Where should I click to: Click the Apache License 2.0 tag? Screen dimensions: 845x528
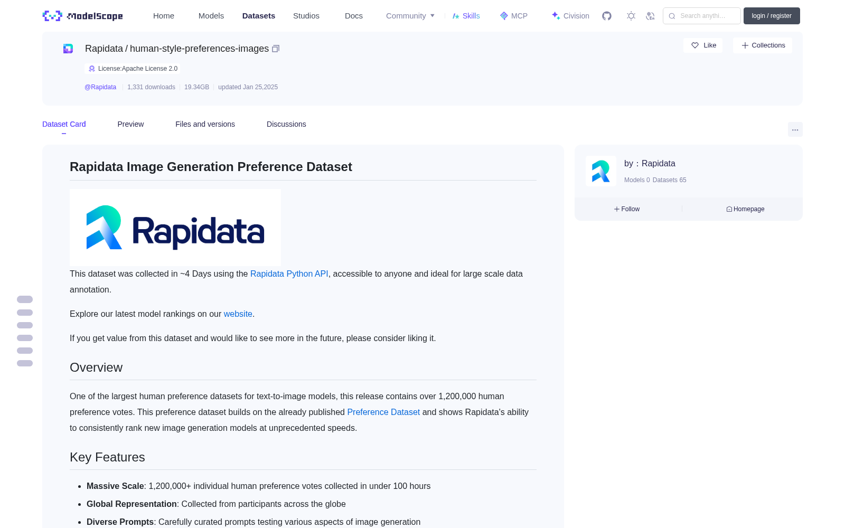click(x=133, y=69)
